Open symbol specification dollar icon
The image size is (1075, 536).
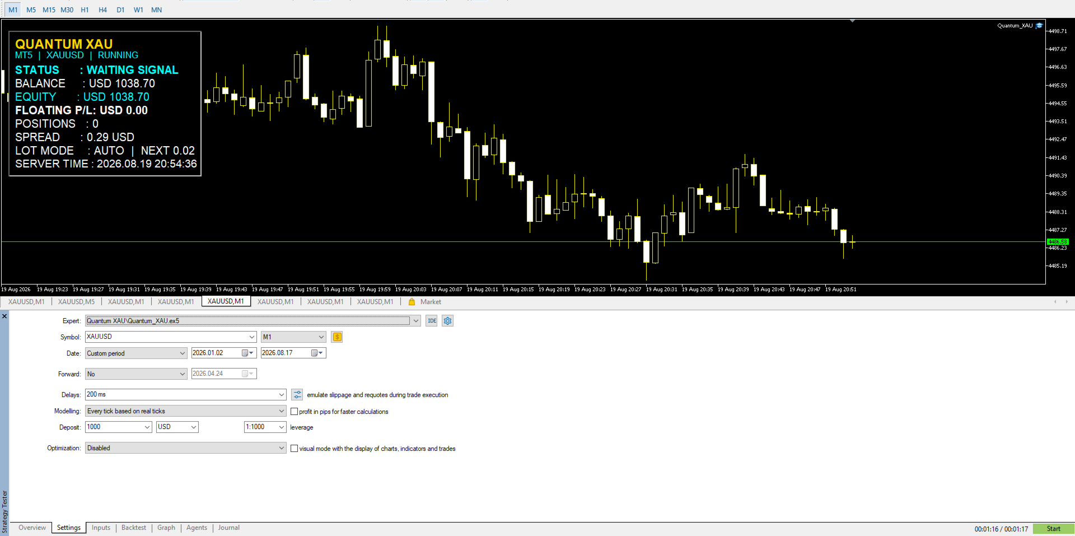[337, 337]
